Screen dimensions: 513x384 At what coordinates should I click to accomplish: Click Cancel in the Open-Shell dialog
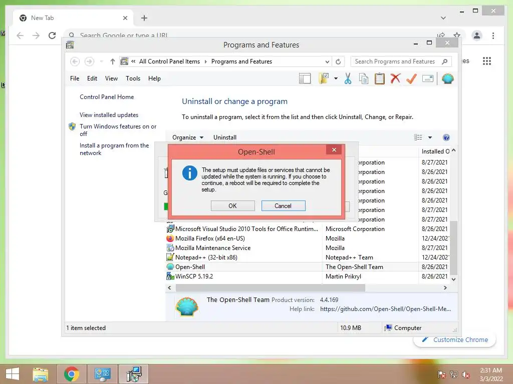tap(284, 205)
